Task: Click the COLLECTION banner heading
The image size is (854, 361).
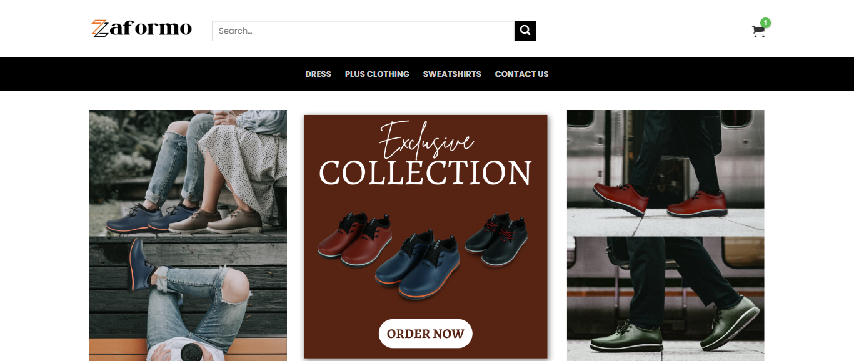Action: click(425, 173)
